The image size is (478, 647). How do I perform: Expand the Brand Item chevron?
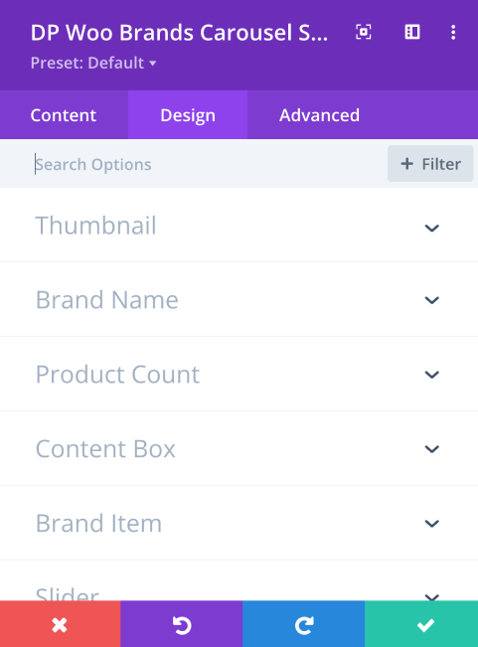pyautogui.click(x=432, y=523)
